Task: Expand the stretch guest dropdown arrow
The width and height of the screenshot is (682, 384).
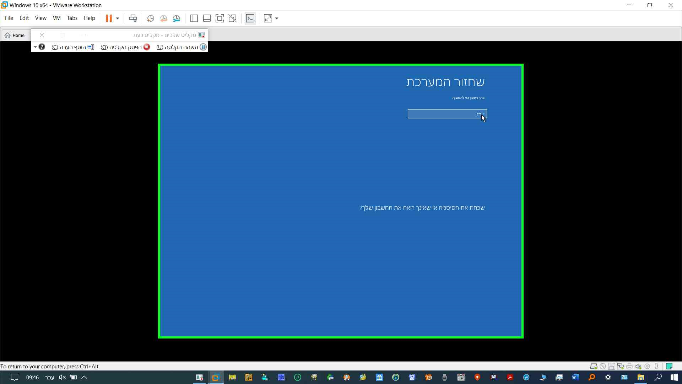Action: pyautogui.click(x=277, y=18)
